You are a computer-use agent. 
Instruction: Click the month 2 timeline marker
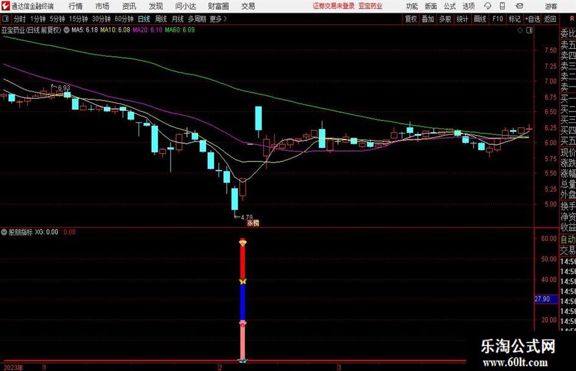[x=220, y=367]
